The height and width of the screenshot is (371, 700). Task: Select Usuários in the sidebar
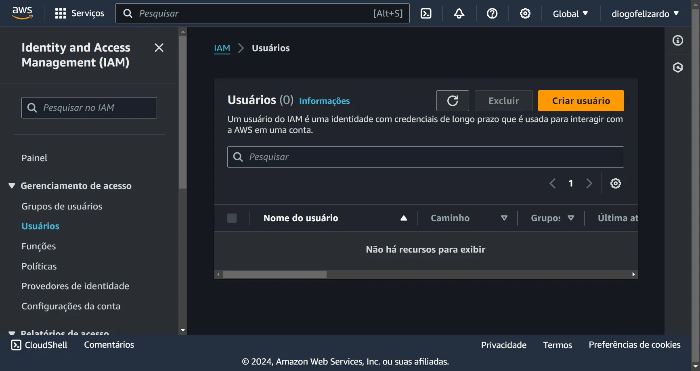pyautogui.click(x=40, y=226)
